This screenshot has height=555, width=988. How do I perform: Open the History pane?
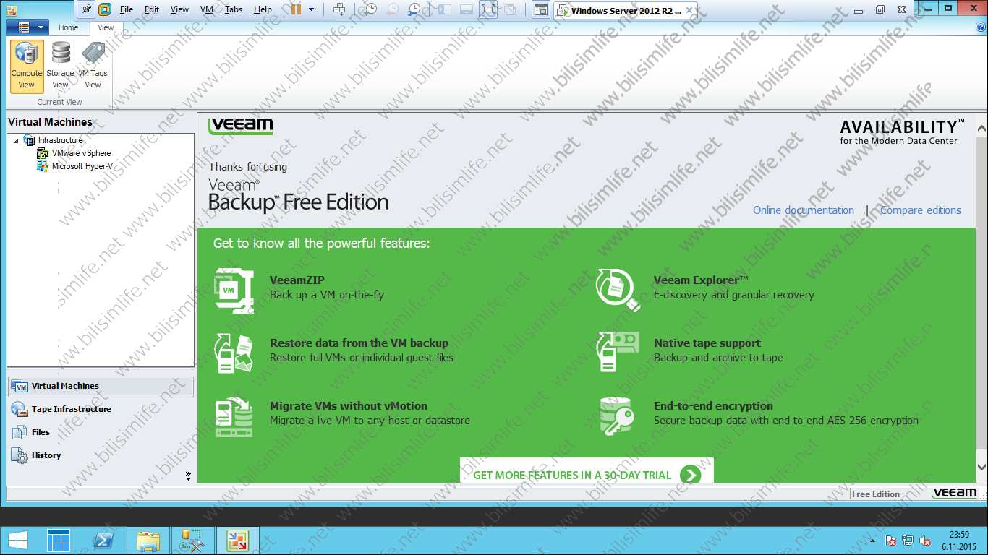tap(101, 455)
